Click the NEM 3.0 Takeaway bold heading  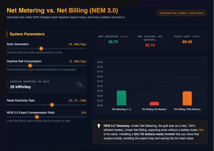pyautogui.click(x=117, y=126)
